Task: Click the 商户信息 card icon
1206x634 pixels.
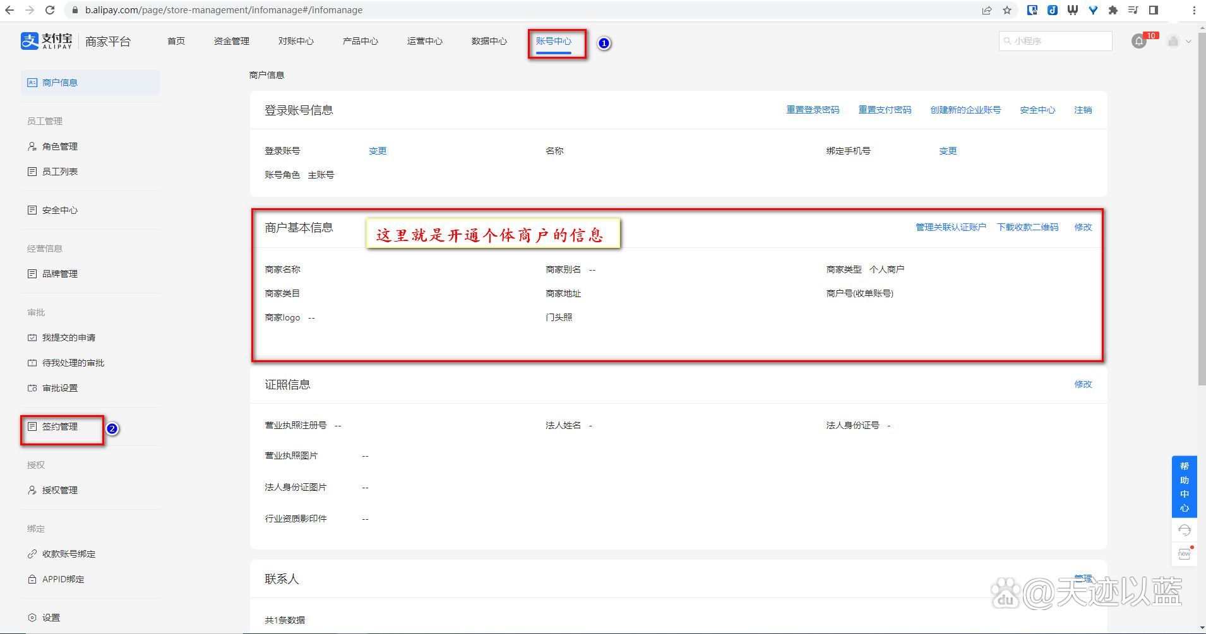Action: (32, 83)
